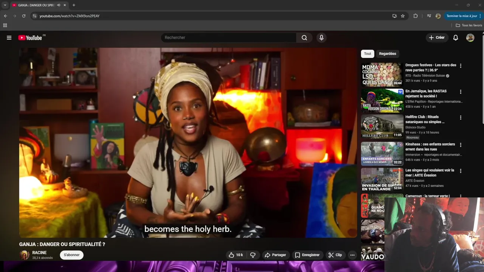Click the S'abonner subscribe button

pyautogui.click(x=72, y=255)
